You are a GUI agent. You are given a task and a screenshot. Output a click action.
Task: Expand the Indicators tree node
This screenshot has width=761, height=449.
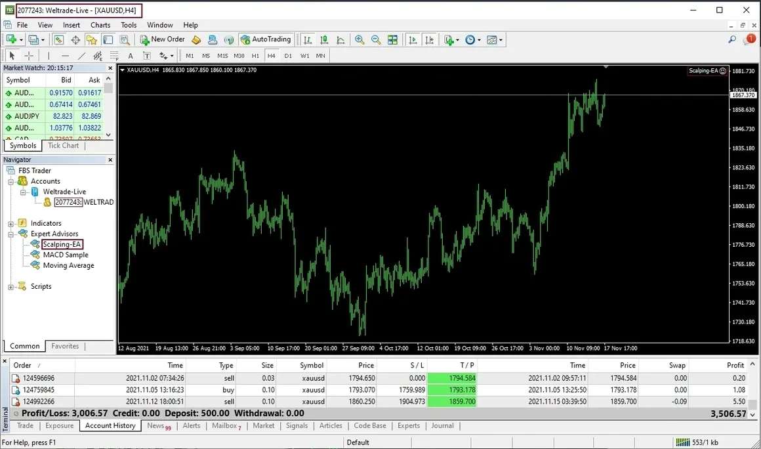coord(11,223)
